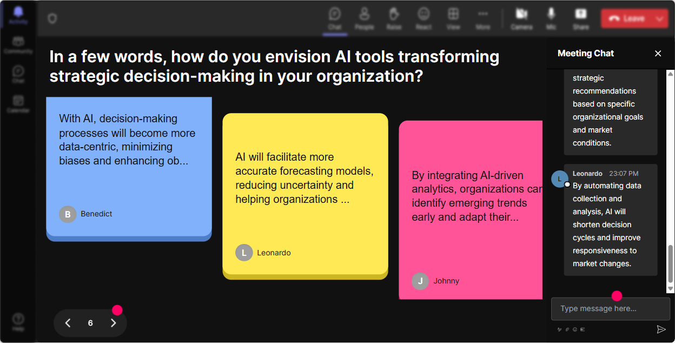Start sharing with the Share button
675x343 pixels.
(581, 18)
